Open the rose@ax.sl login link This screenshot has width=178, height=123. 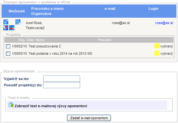pos(164,23)
